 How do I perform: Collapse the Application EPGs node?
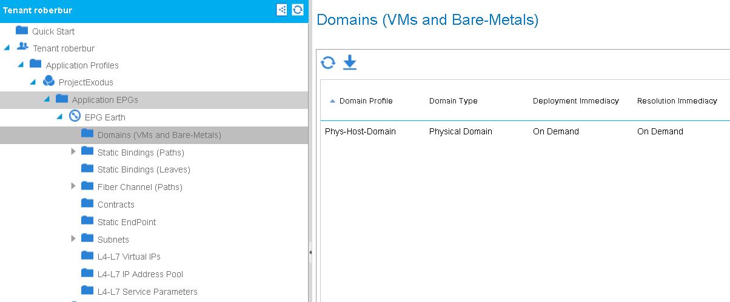point(47,99)
